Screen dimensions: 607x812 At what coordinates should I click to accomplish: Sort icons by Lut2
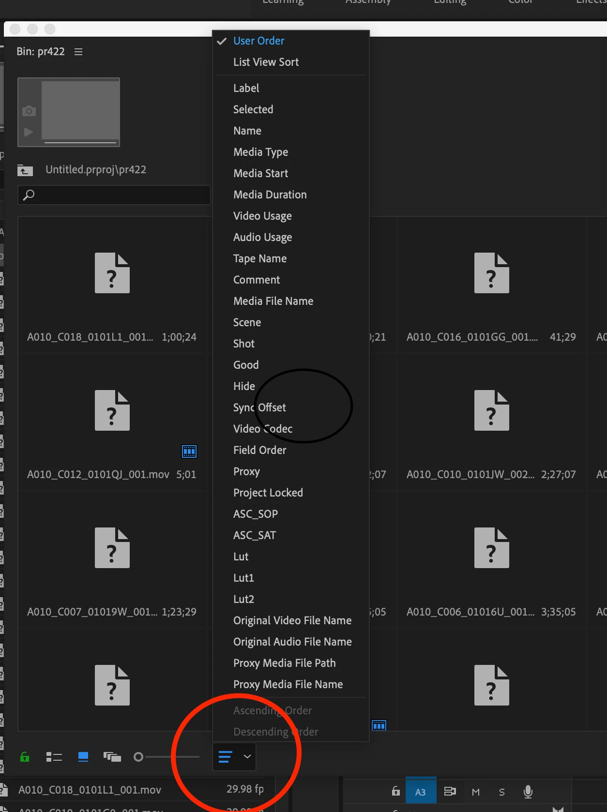click(x=290, y=600)
